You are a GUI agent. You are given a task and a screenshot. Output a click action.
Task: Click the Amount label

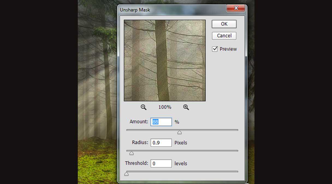tap(139, 122)
